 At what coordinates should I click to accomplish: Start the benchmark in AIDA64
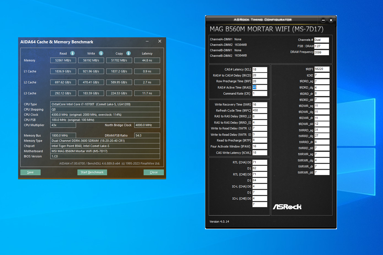coord(92,172)
